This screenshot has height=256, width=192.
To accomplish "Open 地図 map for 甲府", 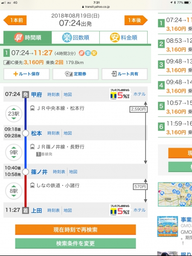I will [67, 95].
